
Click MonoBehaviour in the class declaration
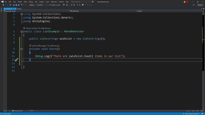point(74,31)
